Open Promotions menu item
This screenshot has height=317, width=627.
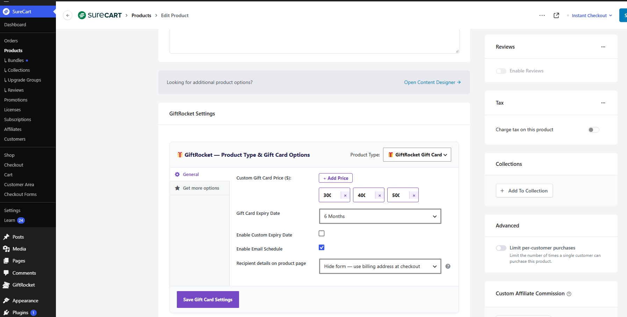coord(16,100)
